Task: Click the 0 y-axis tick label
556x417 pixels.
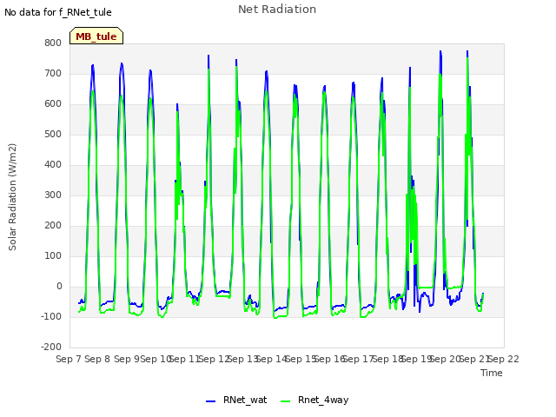Action: pos(59,286)
